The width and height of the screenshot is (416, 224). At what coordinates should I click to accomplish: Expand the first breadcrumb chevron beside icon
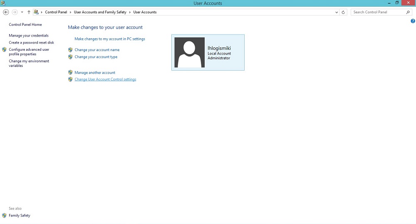pos(42,12)
